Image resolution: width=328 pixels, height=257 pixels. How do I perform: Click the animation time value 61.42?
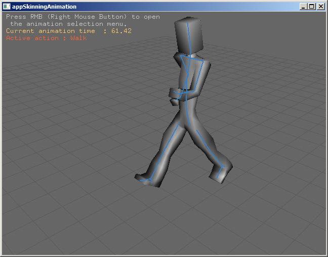[x=121, y=31]
